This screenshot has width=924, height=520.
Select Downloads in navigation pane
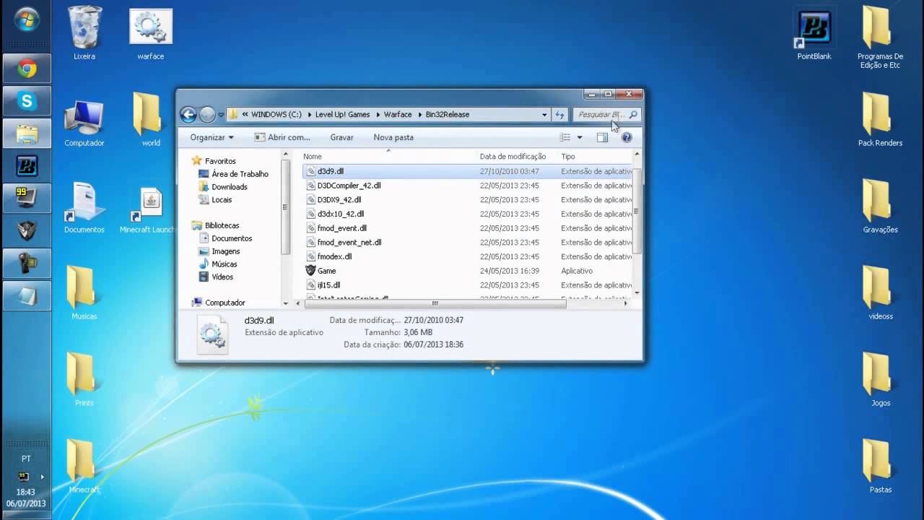coord(229,187)
